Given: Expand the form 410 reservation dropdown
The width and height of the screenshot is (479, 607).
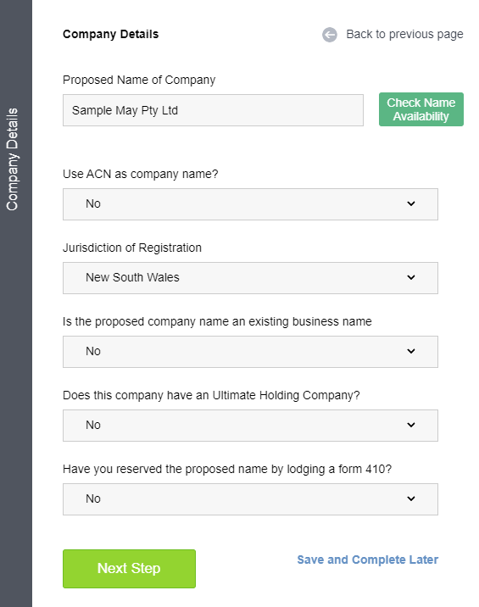Looking at the screenshot, I should pyautogui.click(x=250, y=499).
